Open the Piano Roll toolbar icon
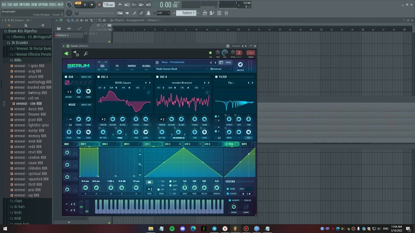The image size is (415, 233). click(x=212, y=13)
